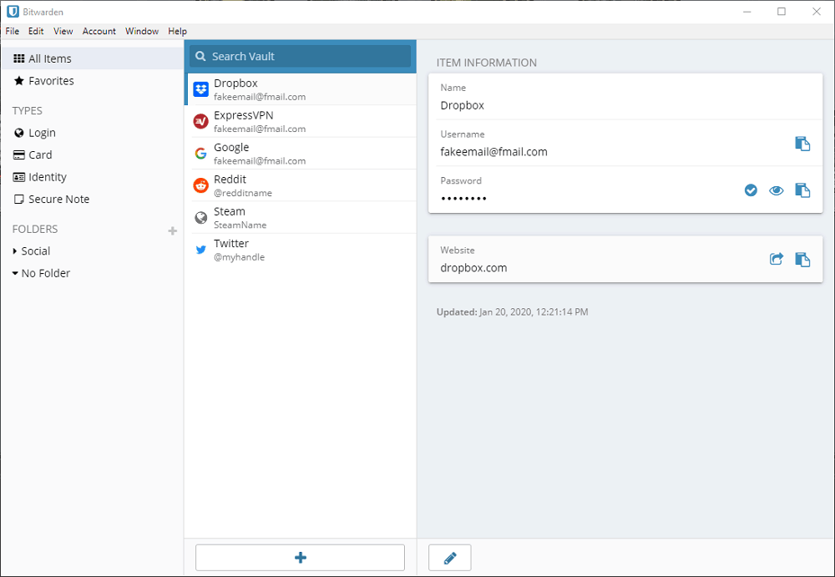Copy the website URL with its copy icon
The height and width of the screenshot is (577, 835).
coord(802,260)
